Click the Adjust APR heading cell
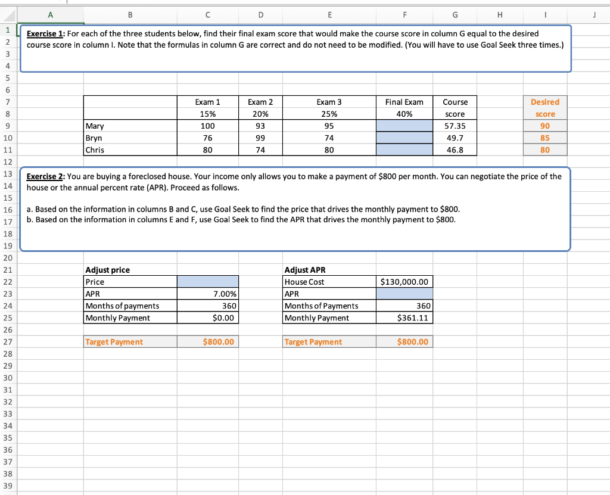This screenshot has height=495, width=610. pos(329,270)
